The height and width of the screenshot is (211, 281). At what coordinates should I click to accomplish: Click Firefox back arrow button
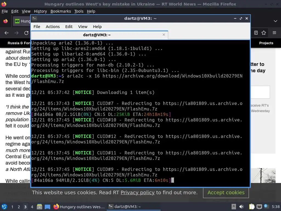(x=7, y=33)
